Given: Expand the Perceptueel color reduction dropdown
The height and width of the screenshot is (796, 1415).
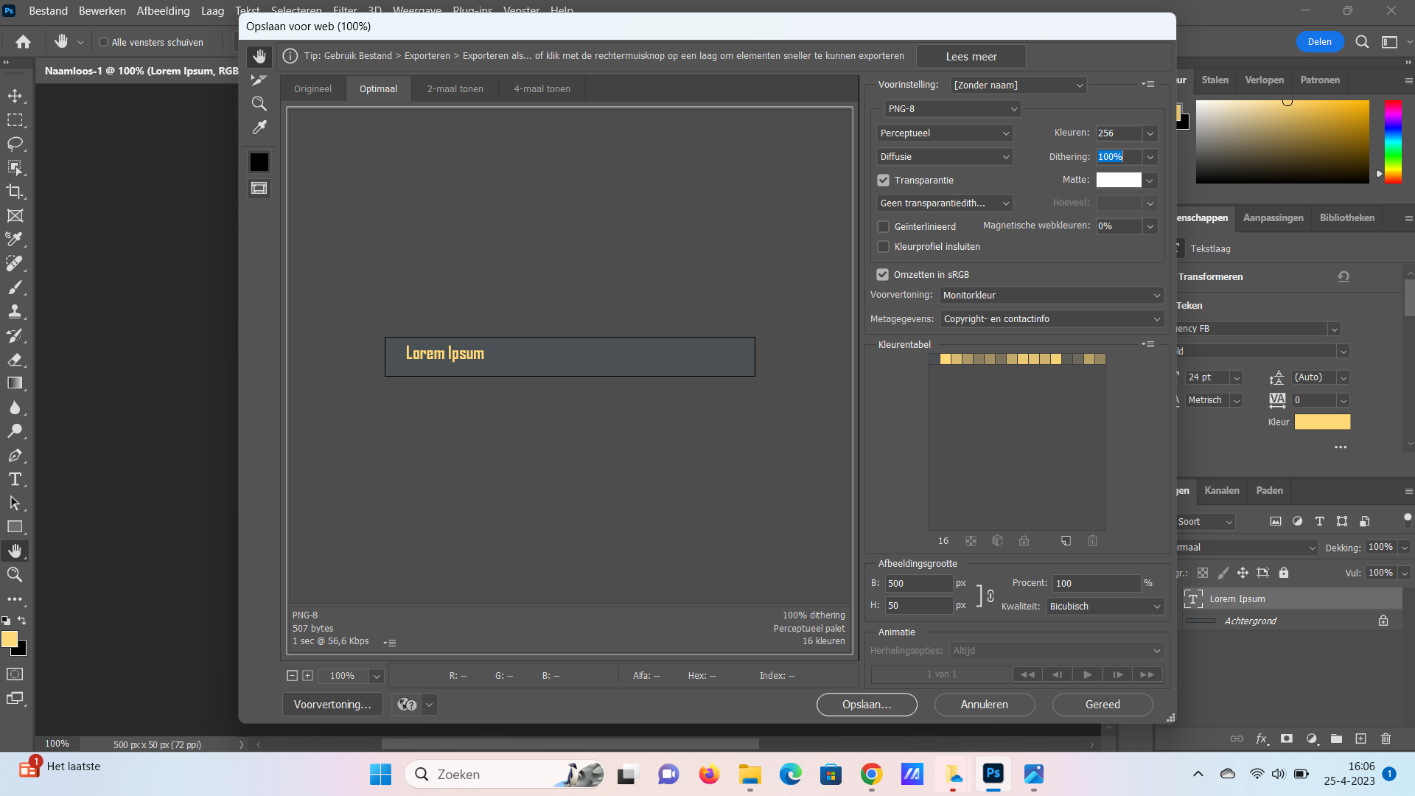Looking at the screenshot, I should click(944, 133).
